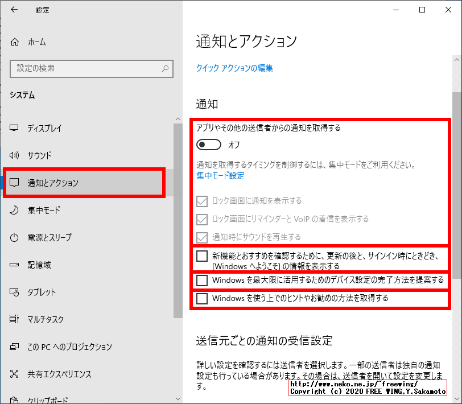Click the tablet icon for タブレット

pos(14,292)
